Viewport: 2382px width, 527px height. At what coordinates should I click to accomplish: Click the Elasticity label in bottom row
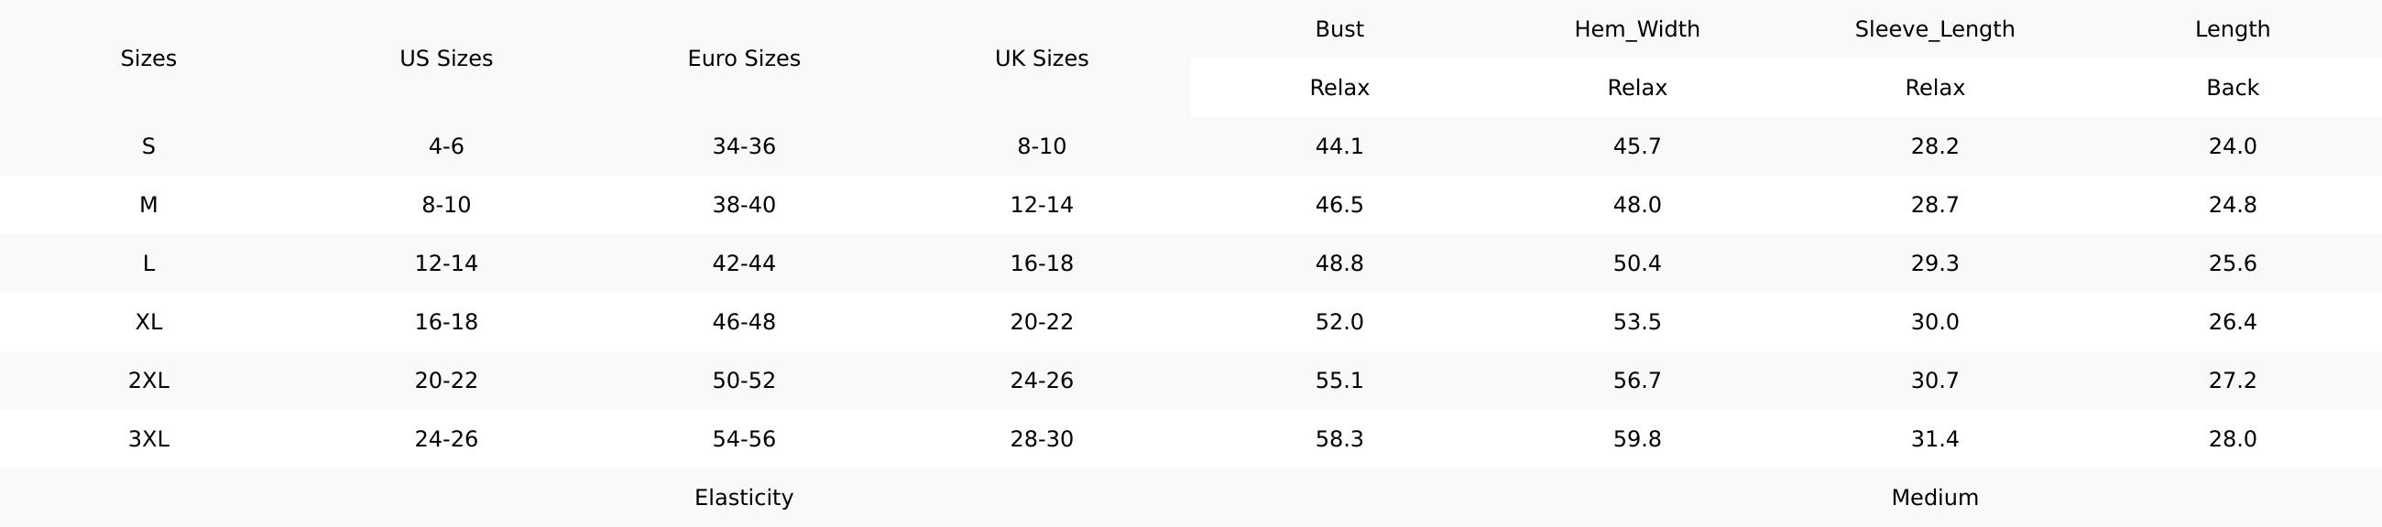click(x=743, y=498)
